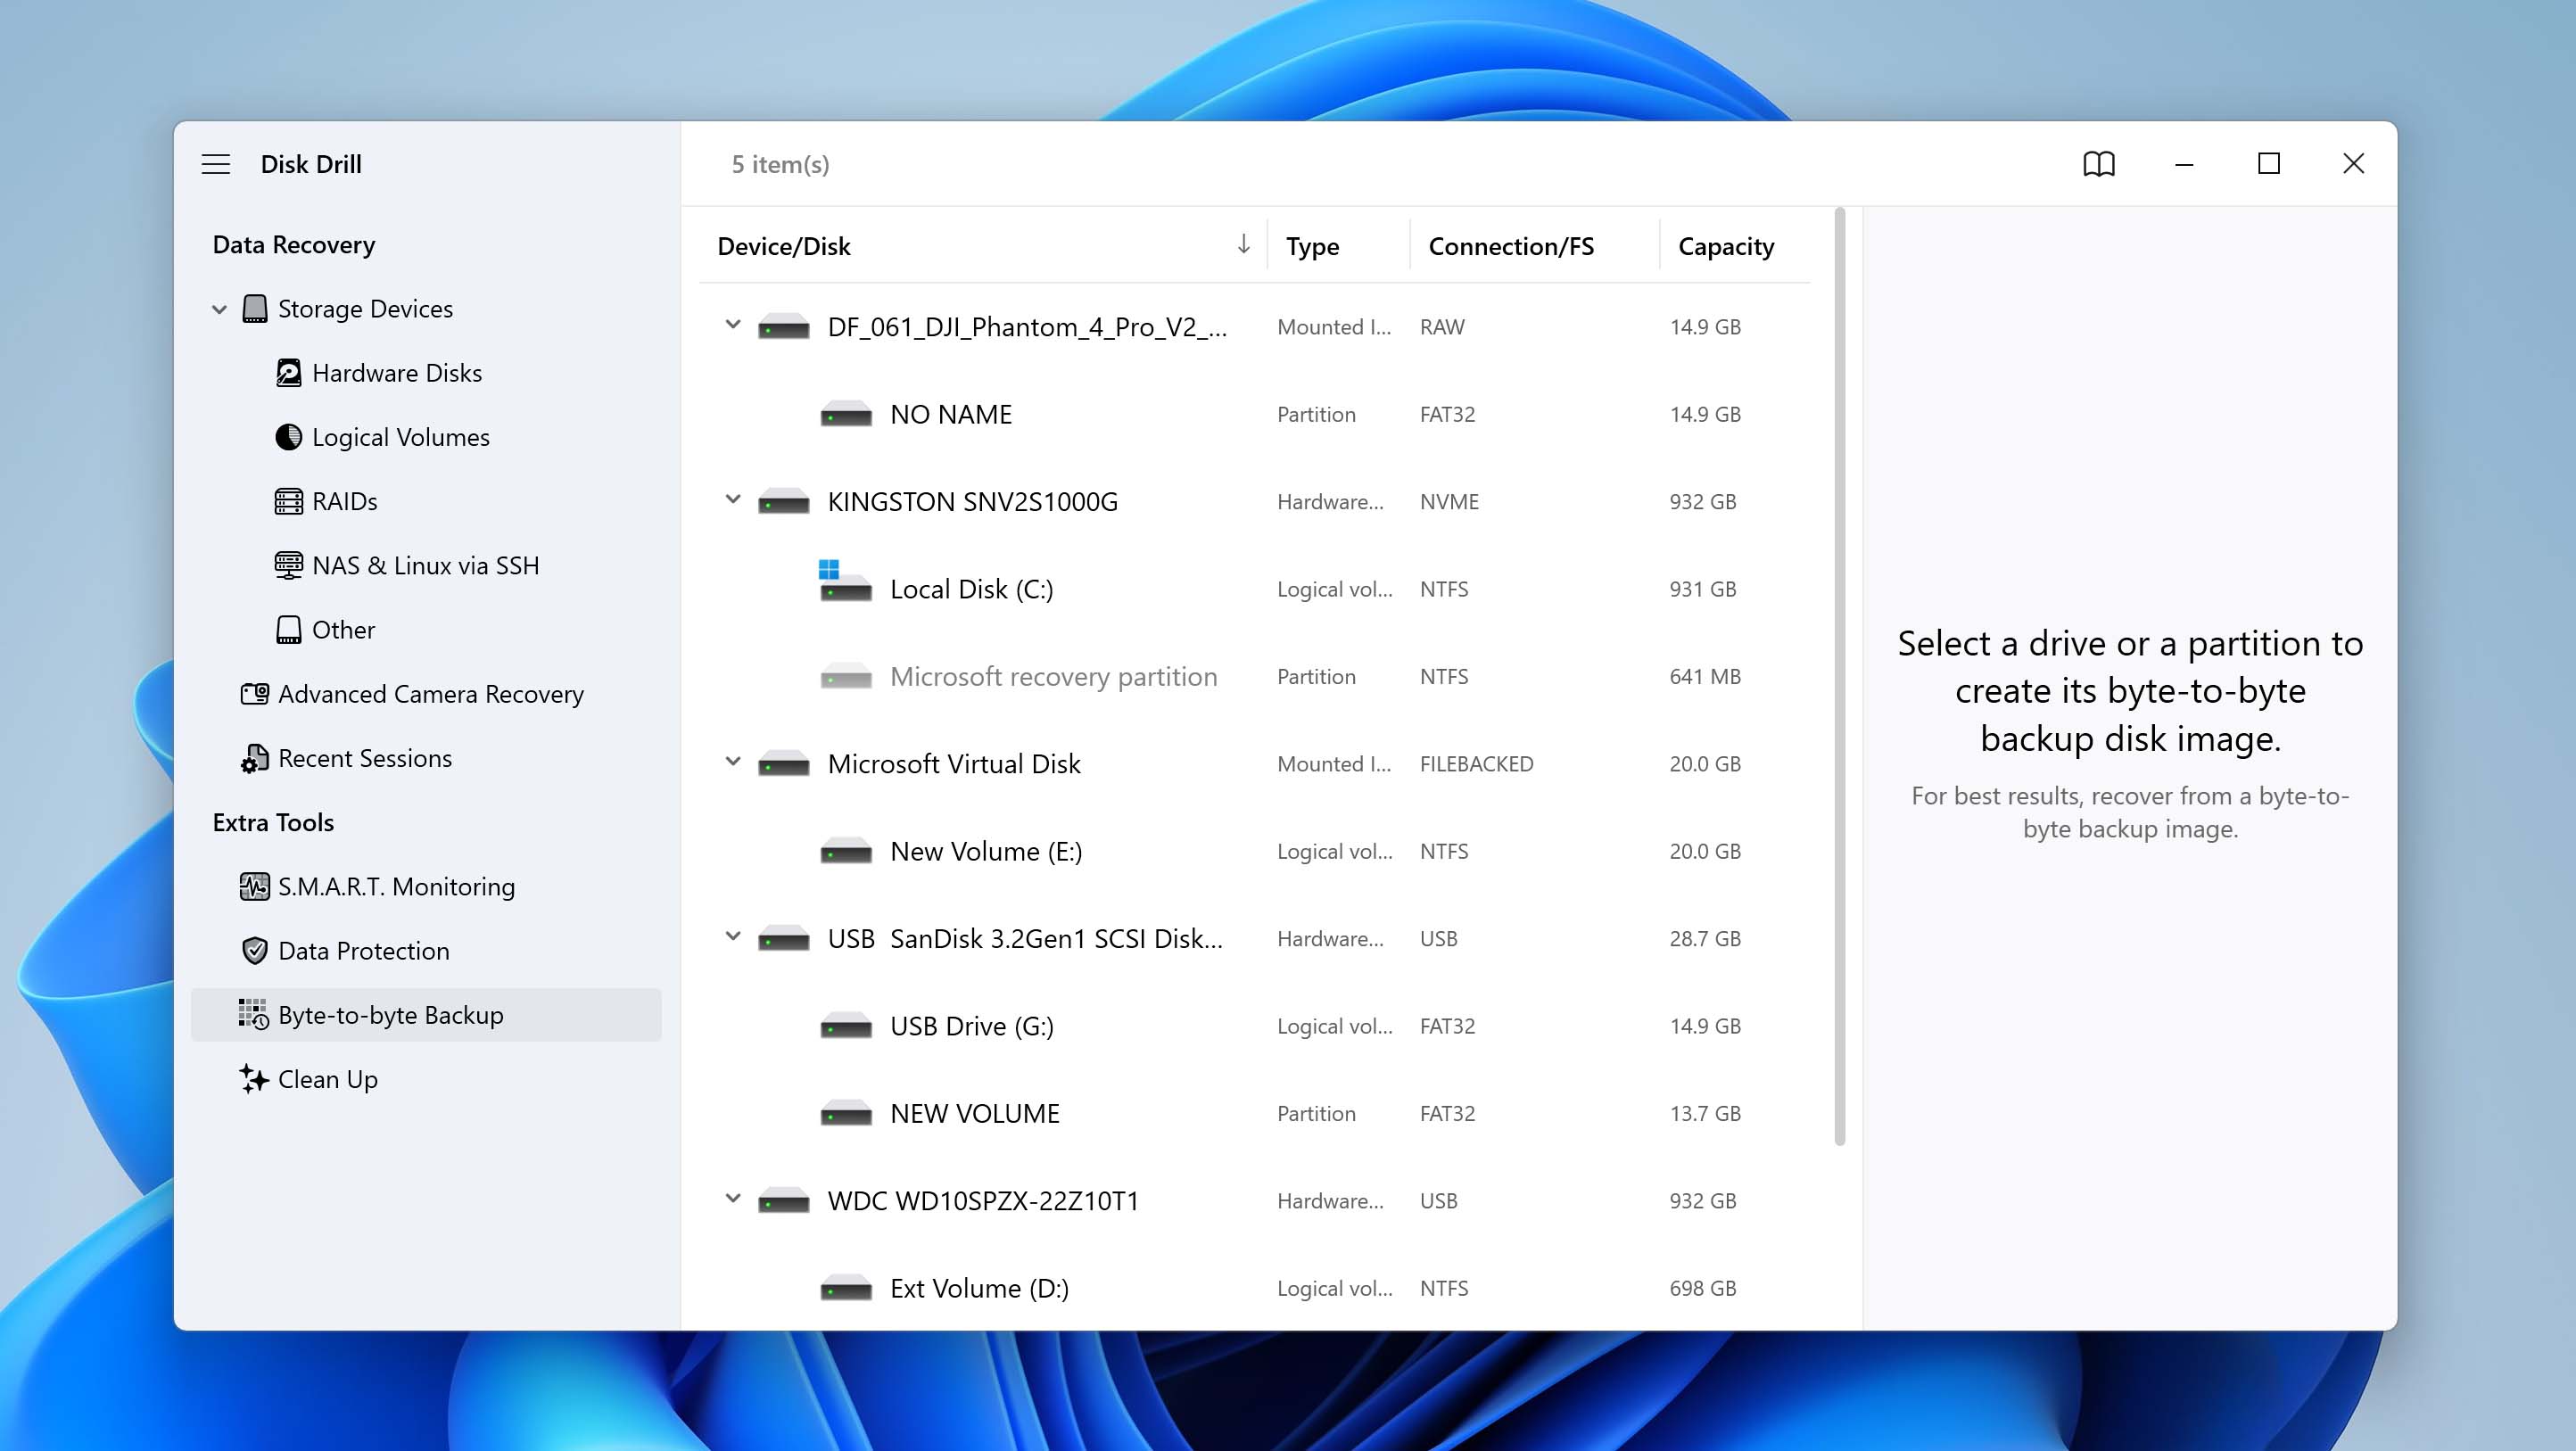
Task: Click the Hardware Disks icon
Action: click(x=289, y=373)
